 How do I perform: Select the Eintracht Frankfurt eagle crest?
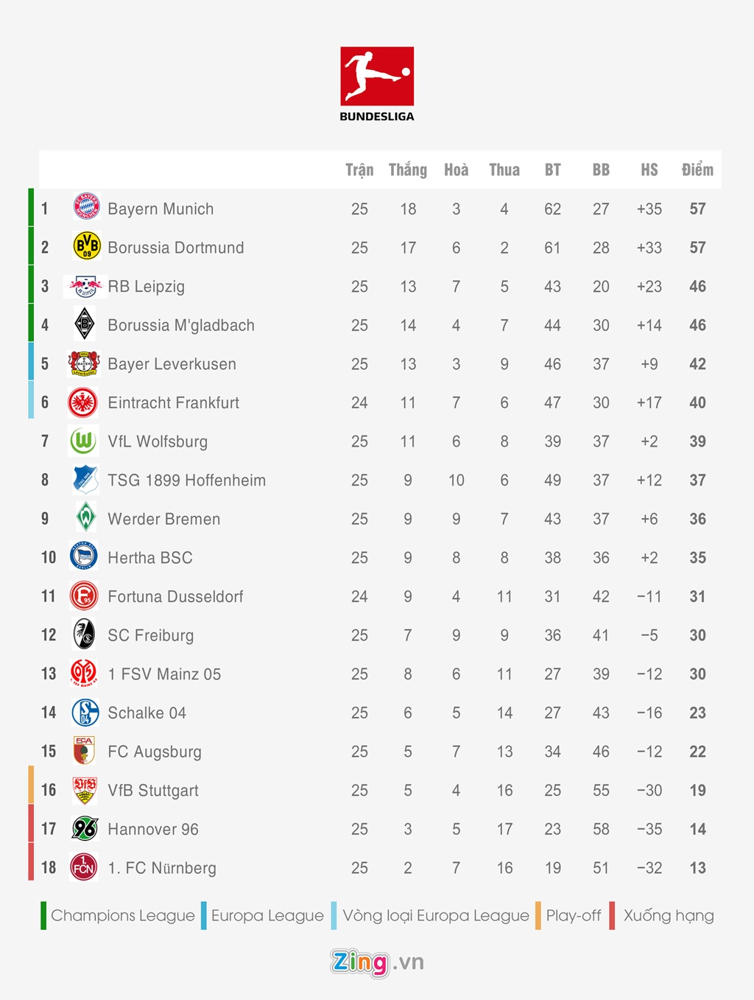click(x=83, y=402)
